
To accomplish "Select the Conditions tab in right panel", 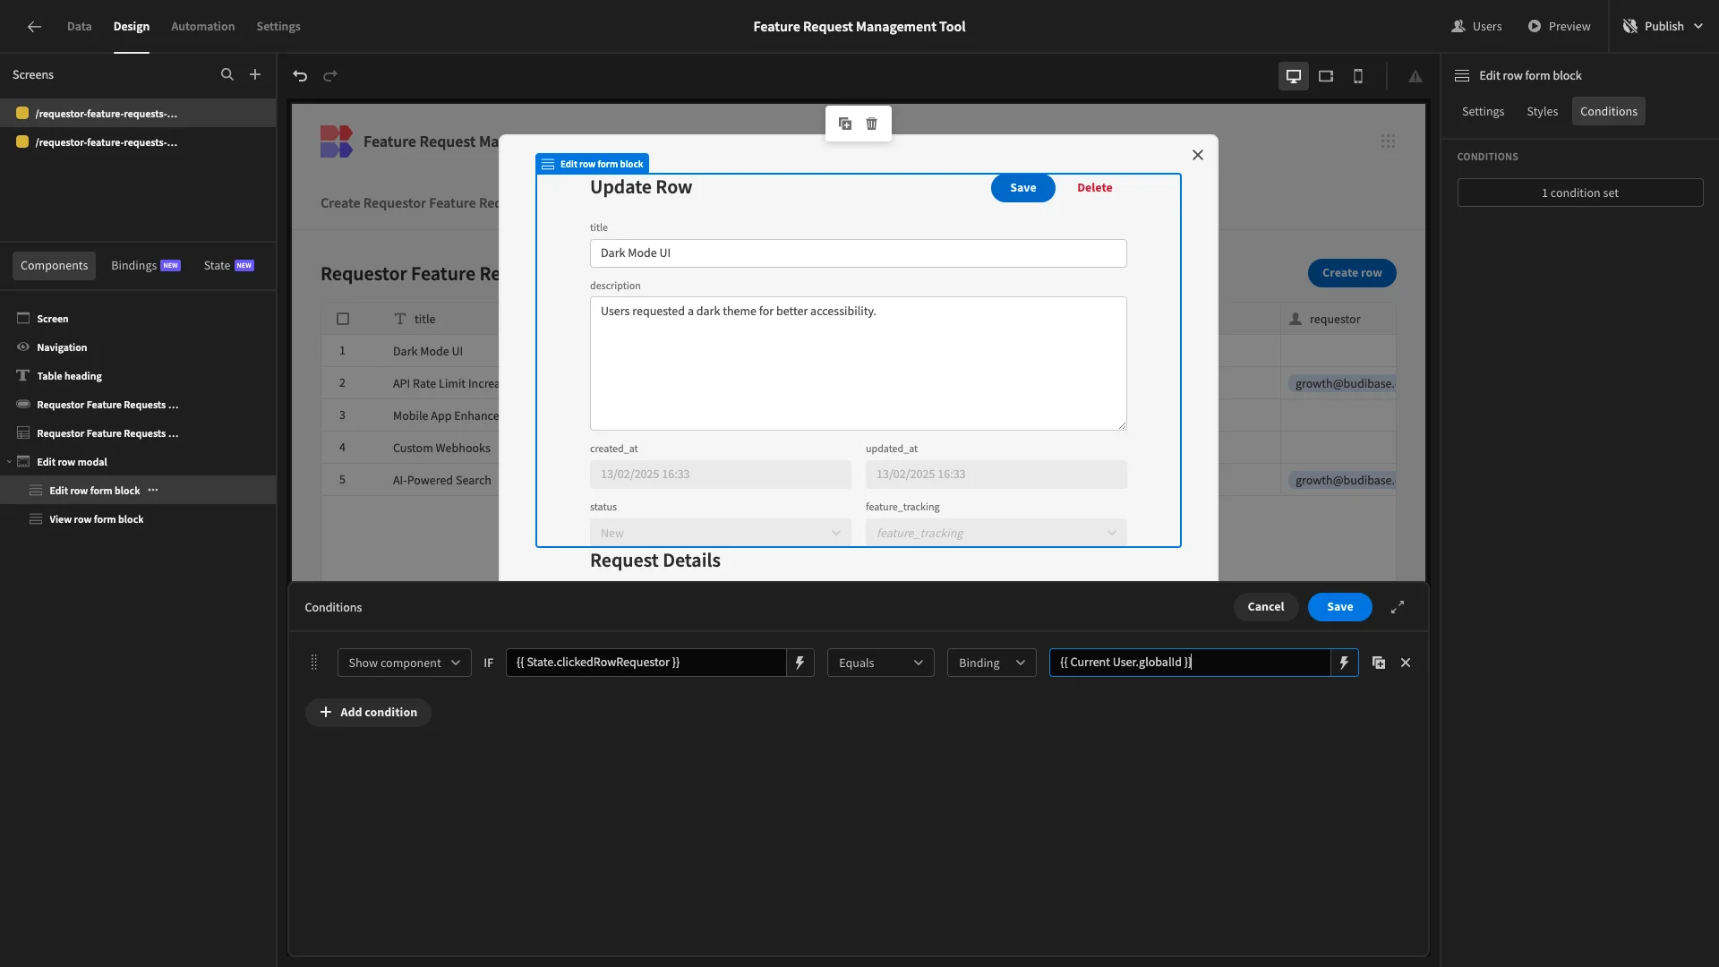I will pos(1609,111).
